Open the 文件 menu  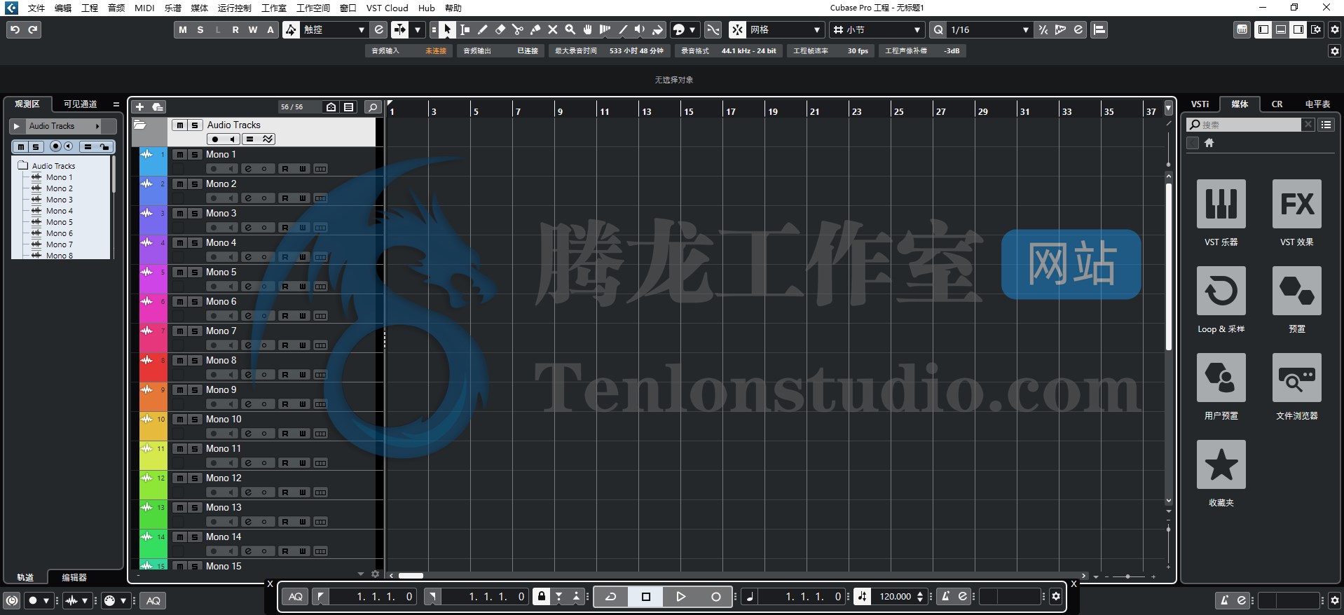point(36,8)
